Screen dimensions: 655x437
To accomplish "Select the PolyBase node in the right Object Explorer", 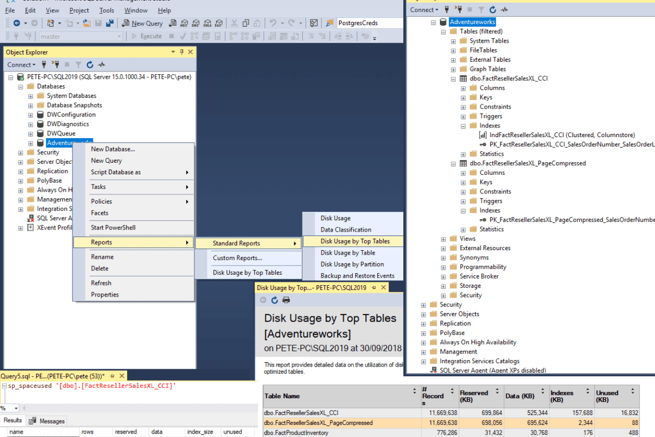I will point(452,333).
